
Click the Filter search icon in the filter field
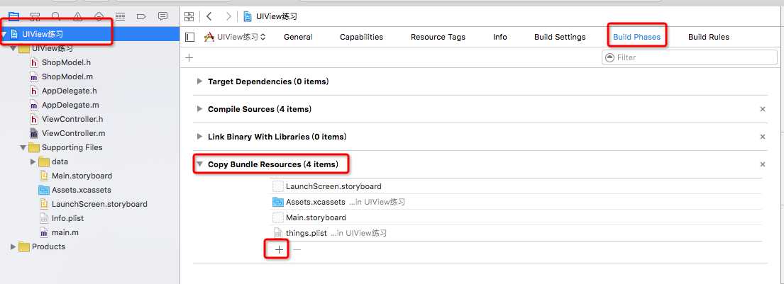pos(609,57)
